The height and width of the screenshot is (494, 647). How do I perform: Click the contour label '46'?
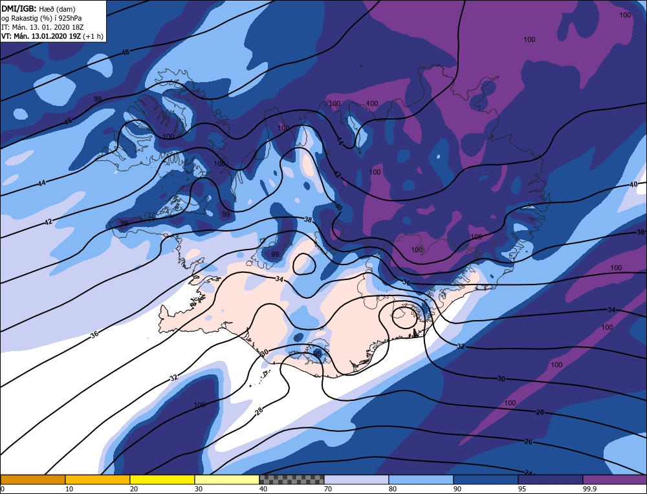[68, 121]
